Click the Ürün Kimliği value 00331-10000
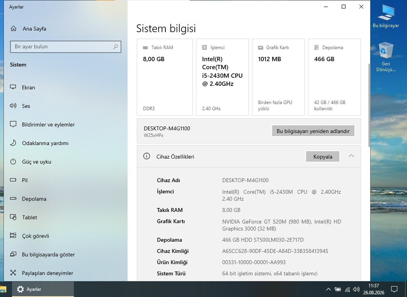 point(254,262)
